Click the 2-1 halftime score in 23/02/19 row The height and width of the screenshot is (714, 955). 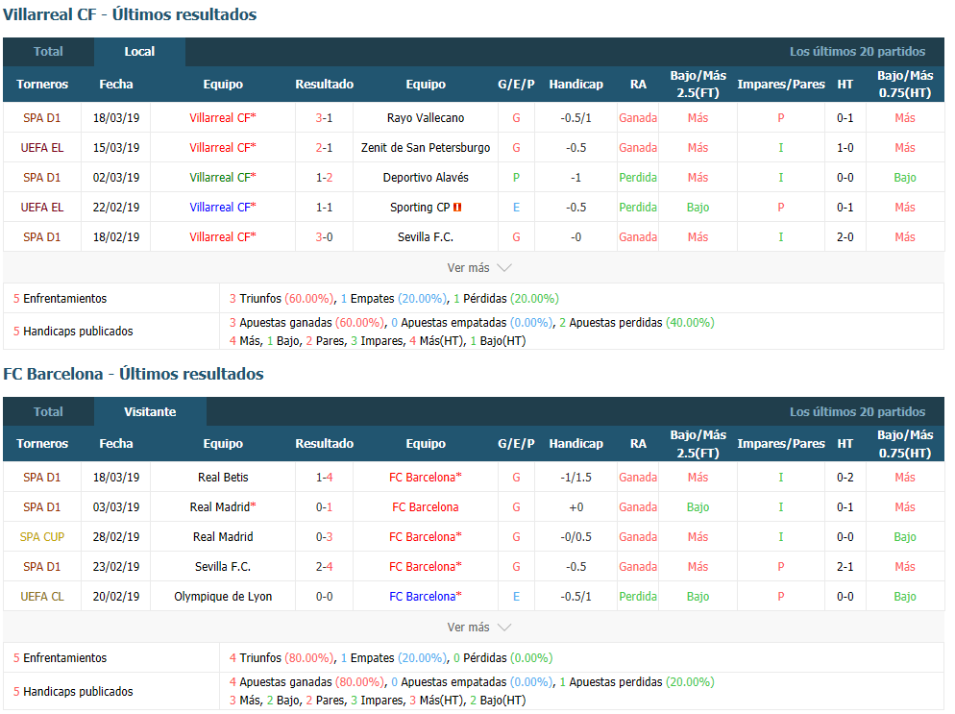pyautogui.click(x=845, y=567)
